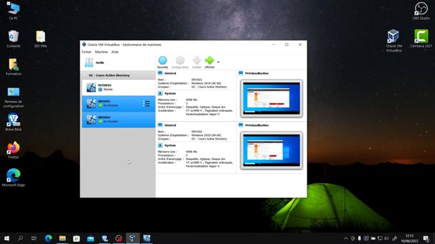Screen dimensions: 435x244
Task: Open the ISO VMs desktop folder
Action: (x=41, y=39)
